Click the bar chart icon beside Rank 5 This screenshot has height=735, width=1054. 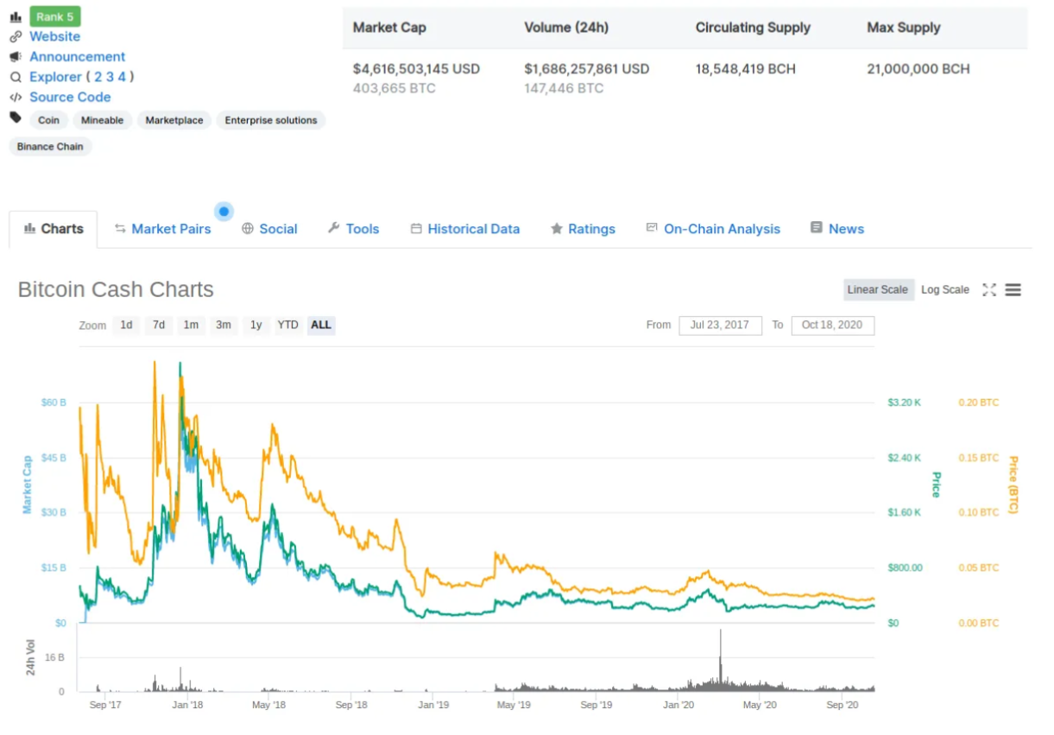[16, 16]
